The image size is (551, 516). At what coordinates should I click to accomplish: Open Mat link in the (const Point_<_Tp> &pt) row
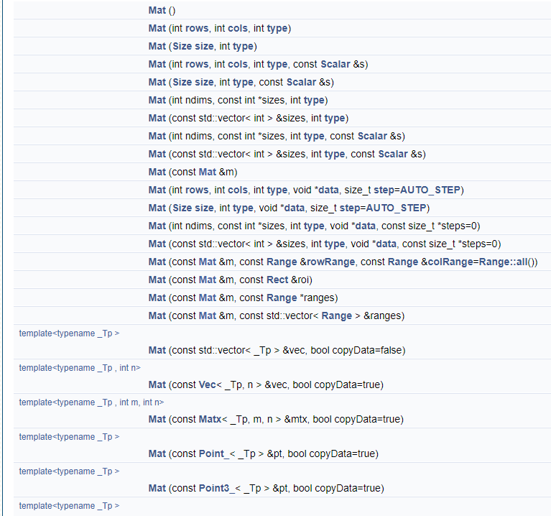click(157, 453)
